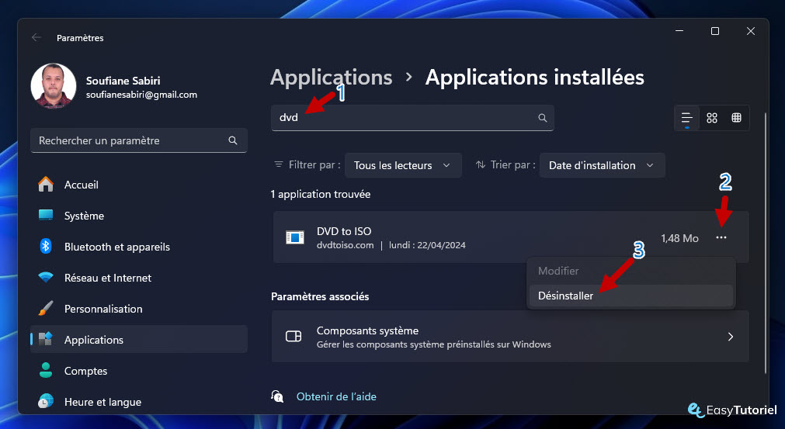Click the magnifier in Rechercher un paramètre

click(x=233, y=140)
